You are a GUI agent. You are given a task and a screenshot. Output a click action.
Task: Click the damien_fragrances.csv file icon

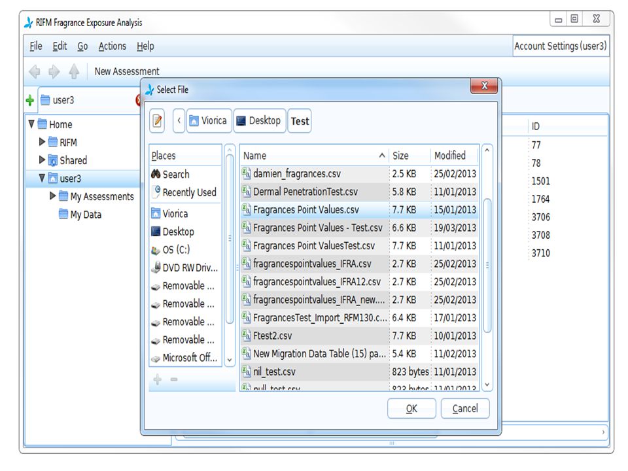tap(247, 173)
